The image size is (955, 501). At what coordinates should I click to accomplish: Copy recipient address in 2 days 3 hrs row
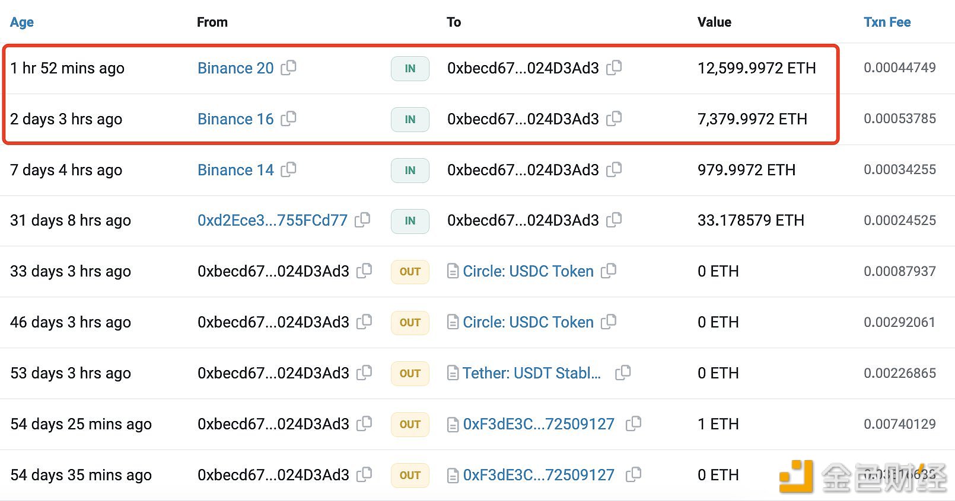[614, 118]
